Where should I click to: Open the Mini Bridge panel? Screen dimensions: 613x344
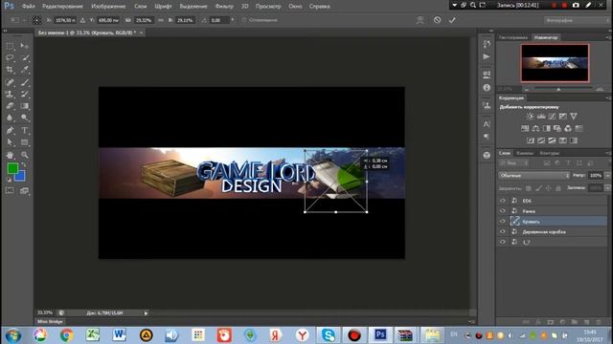[50, 322]
